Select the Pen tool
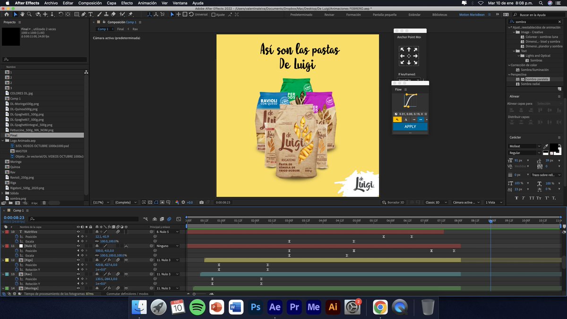Screen dimensions: 567x319 (84, 14)
